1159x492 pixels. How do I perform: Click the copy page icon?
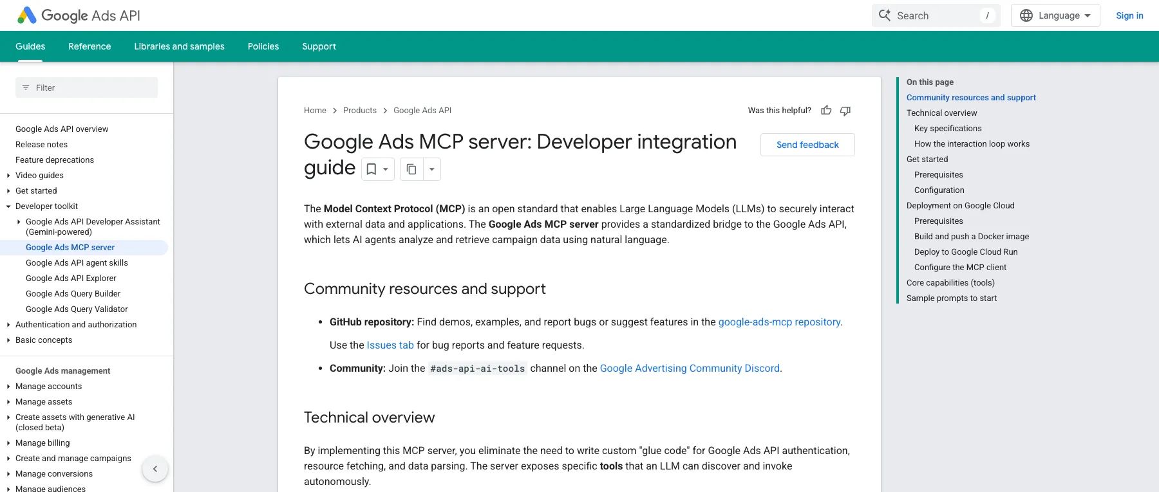(x=411, y=169)
